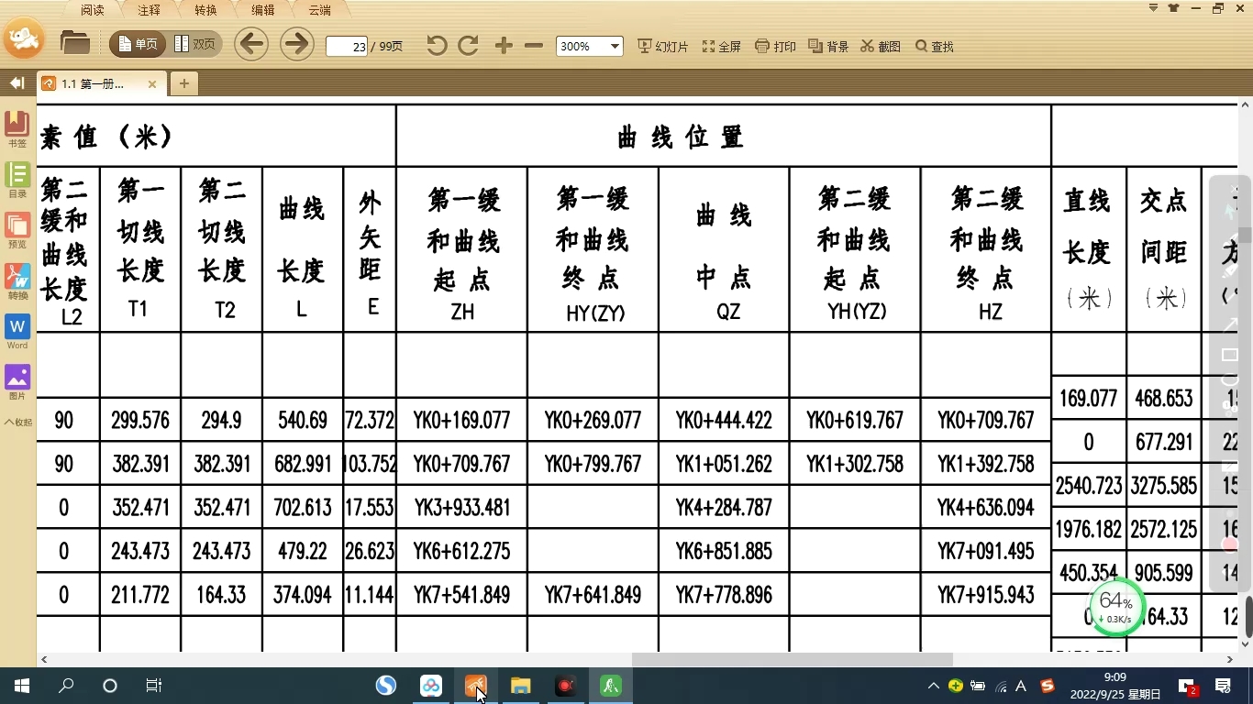Open the notification center icon

[1223, 686]
